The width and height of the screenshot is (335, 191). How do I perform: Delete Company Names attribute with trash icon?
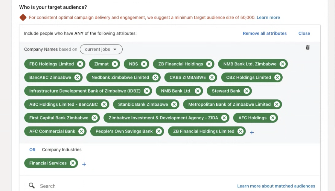click(x=308, y=47)
